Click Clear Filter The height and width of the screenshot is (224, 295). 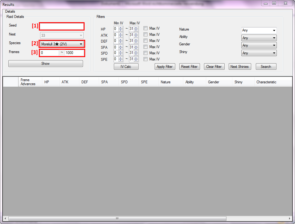214,66
